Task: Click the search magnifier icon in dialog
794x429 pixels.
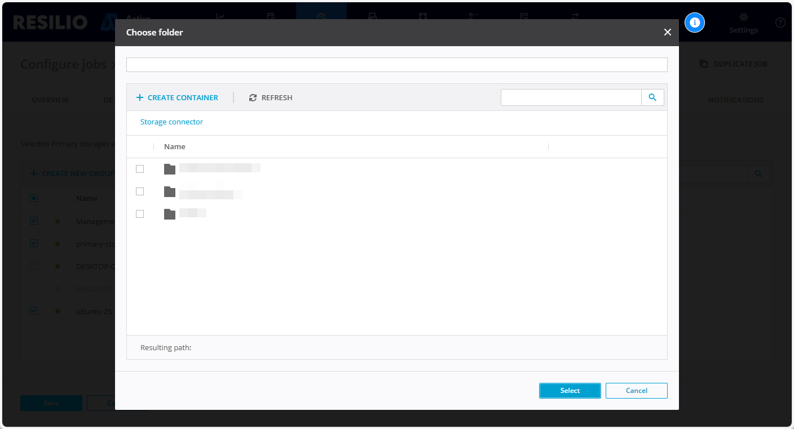Action: (652, 97)
